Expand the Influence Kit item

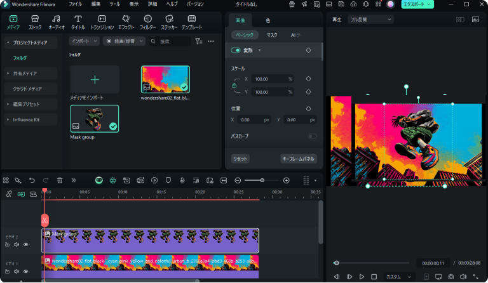coord(8,119)
